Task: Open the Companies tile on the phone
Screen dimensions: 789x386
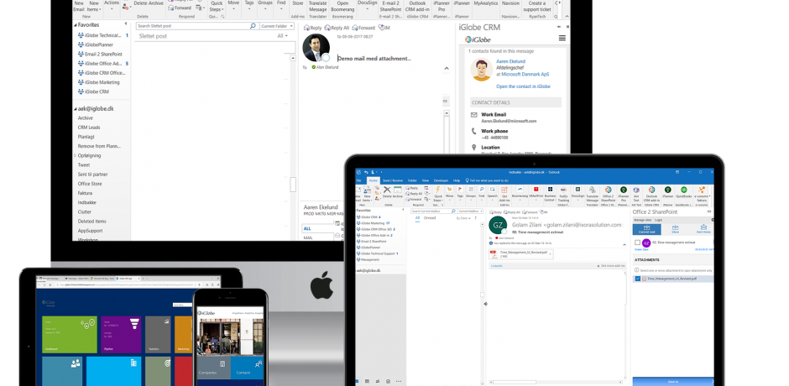Action: coord(214,368)
